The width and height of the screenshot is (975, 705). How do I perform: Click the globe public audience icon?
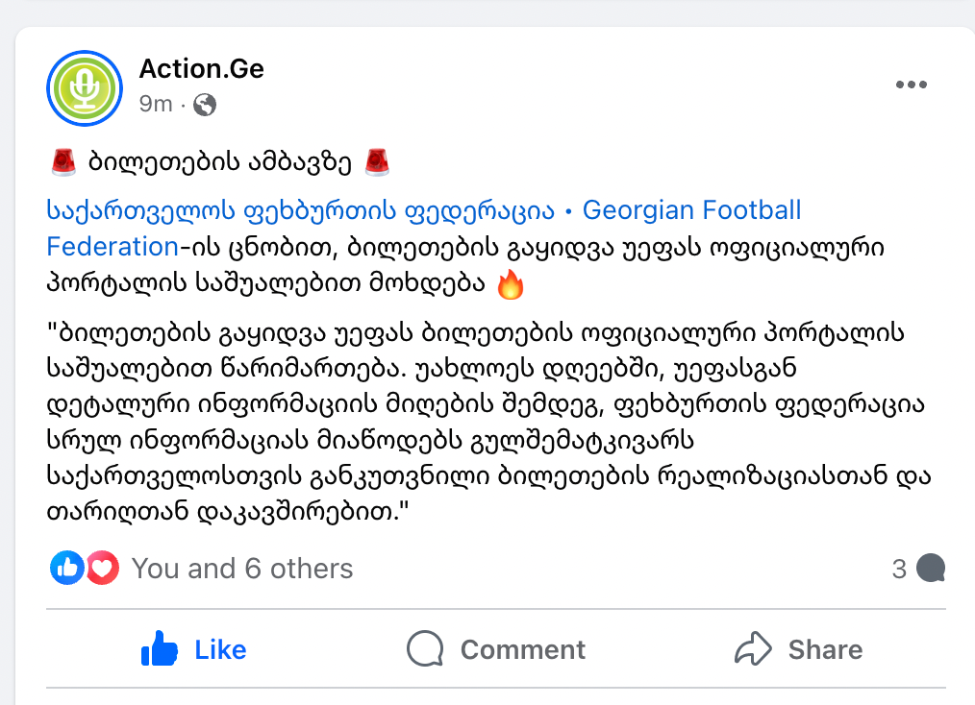(x=205, y=105)
